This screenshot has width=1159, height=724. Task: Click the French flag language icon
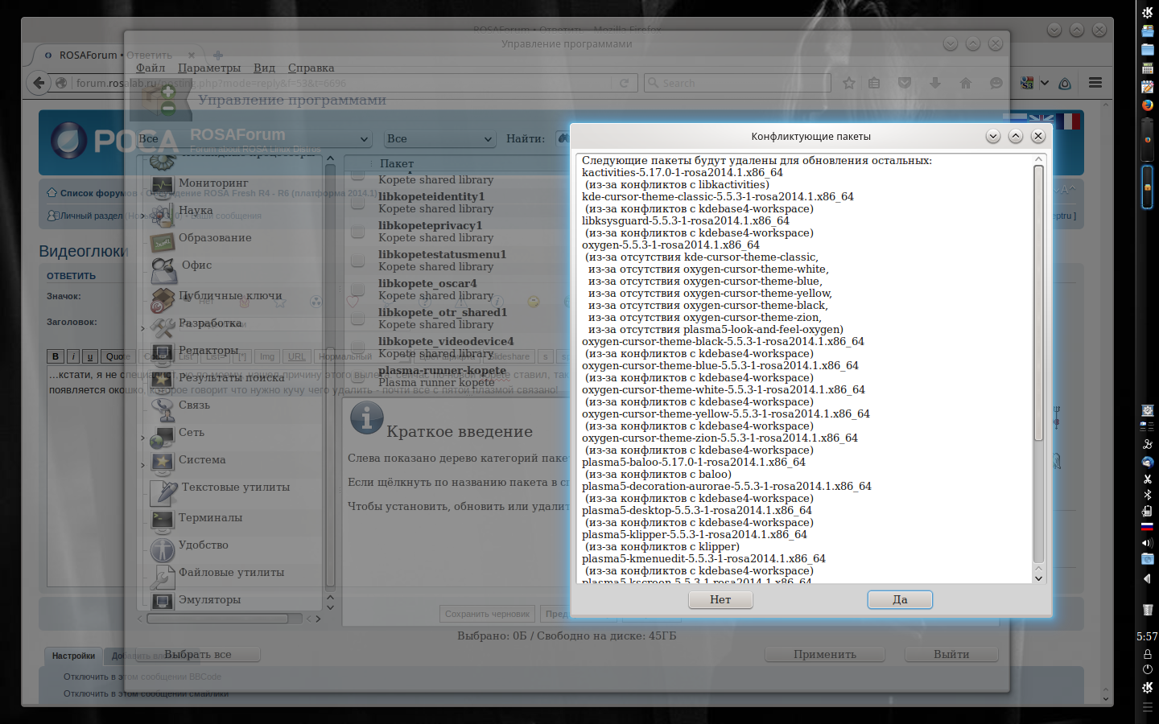1068,121
